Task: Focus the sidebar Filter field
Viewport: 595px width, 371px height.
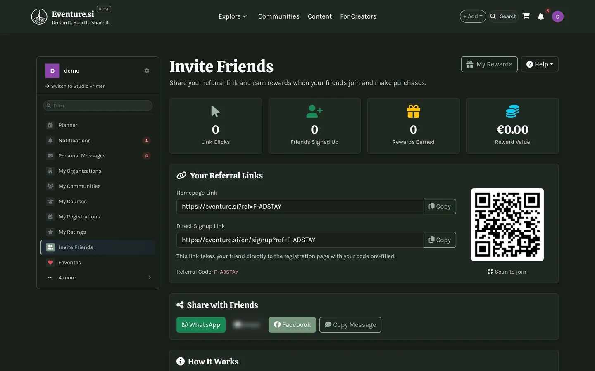Action: click(98, 106)
